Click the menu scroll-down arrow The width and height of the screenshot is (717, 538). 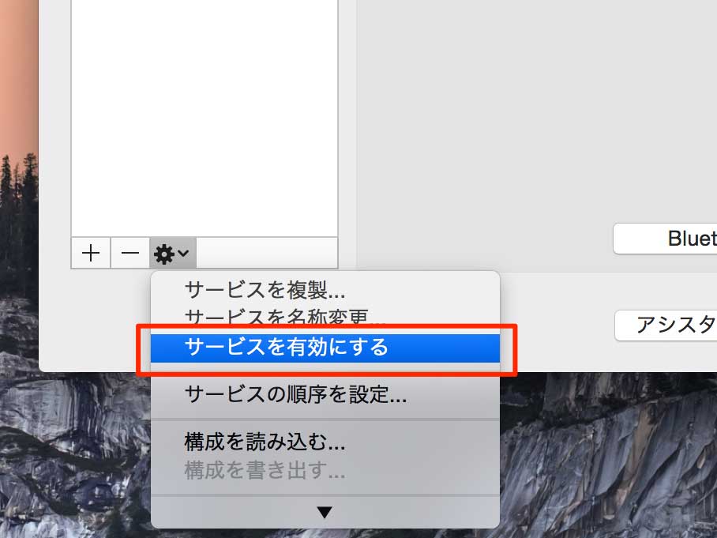tap(325, 512)
